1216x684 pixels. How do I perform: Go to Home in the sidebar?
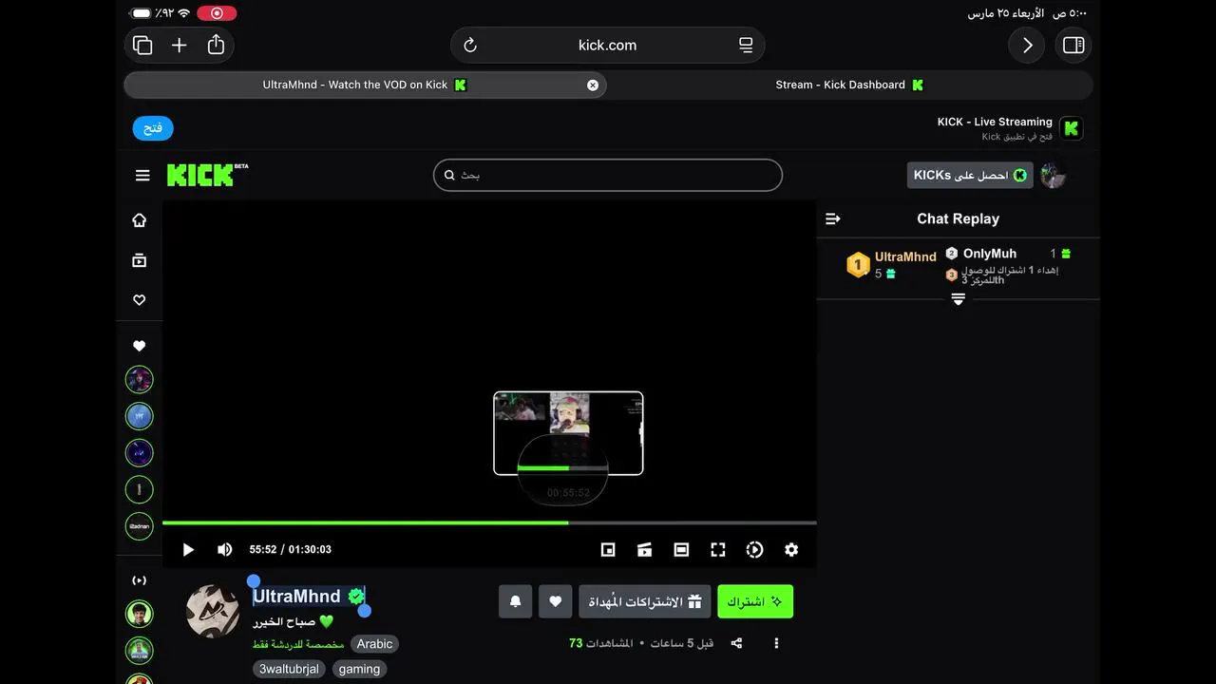click(x=140, y=220)
